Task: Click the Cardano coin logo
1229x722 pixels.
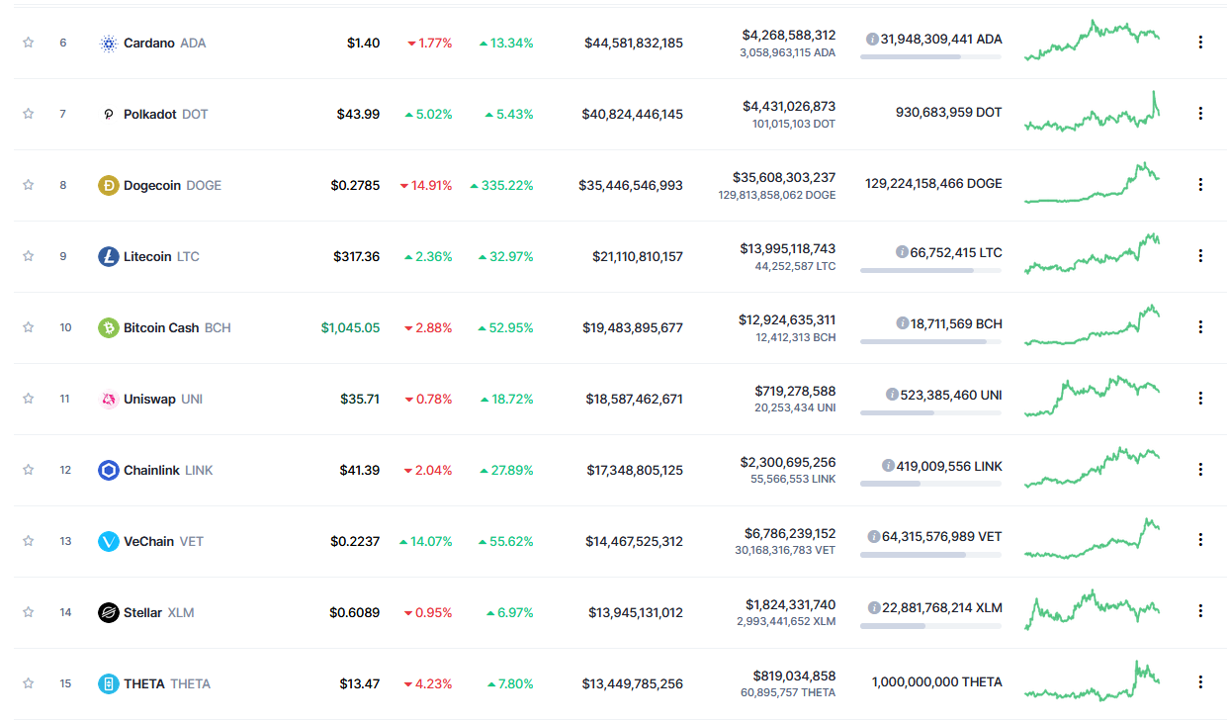Action: pos(109,44)
